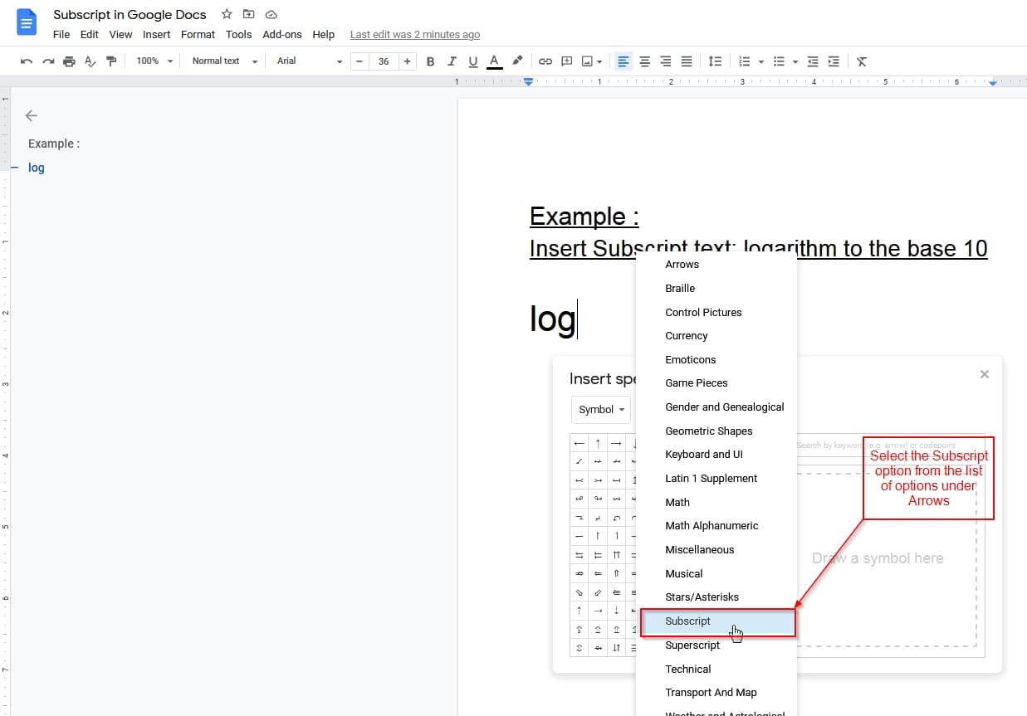Add a comment with the comment icon
This screenshot has height=716, width=1027.
click(566, 61)
